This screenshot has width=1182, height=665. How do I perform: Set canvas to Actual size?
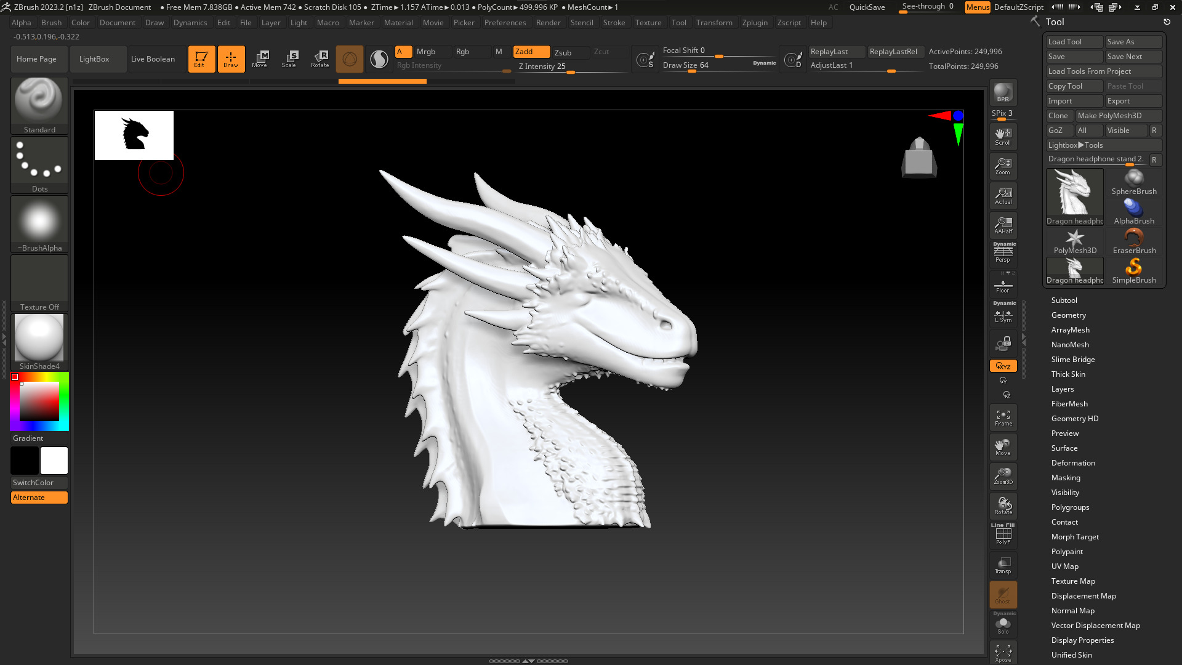click(x=1003, y=196)
